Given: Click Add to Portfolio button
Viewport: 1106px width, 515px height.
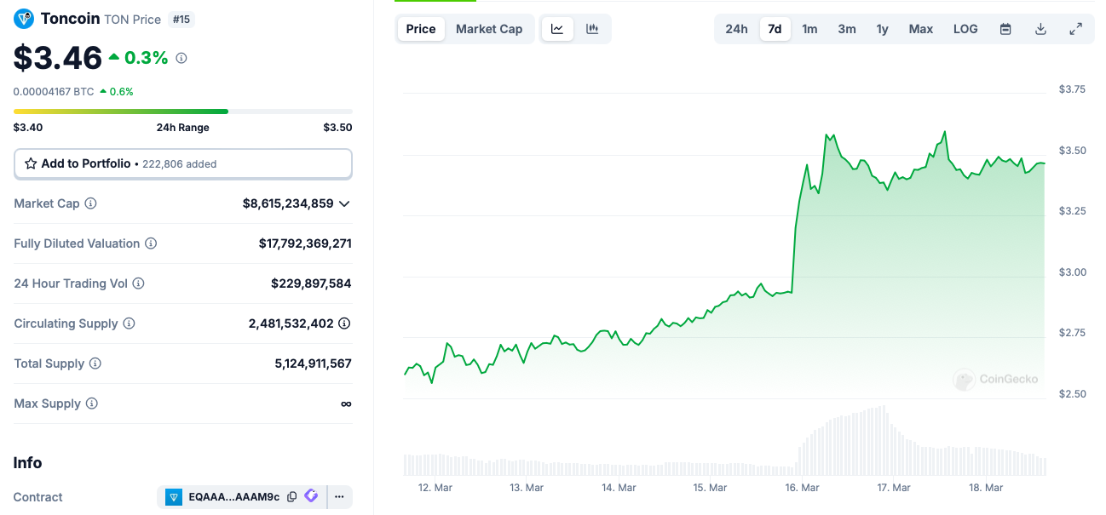Looking at the screenshot, I should 182,163.
